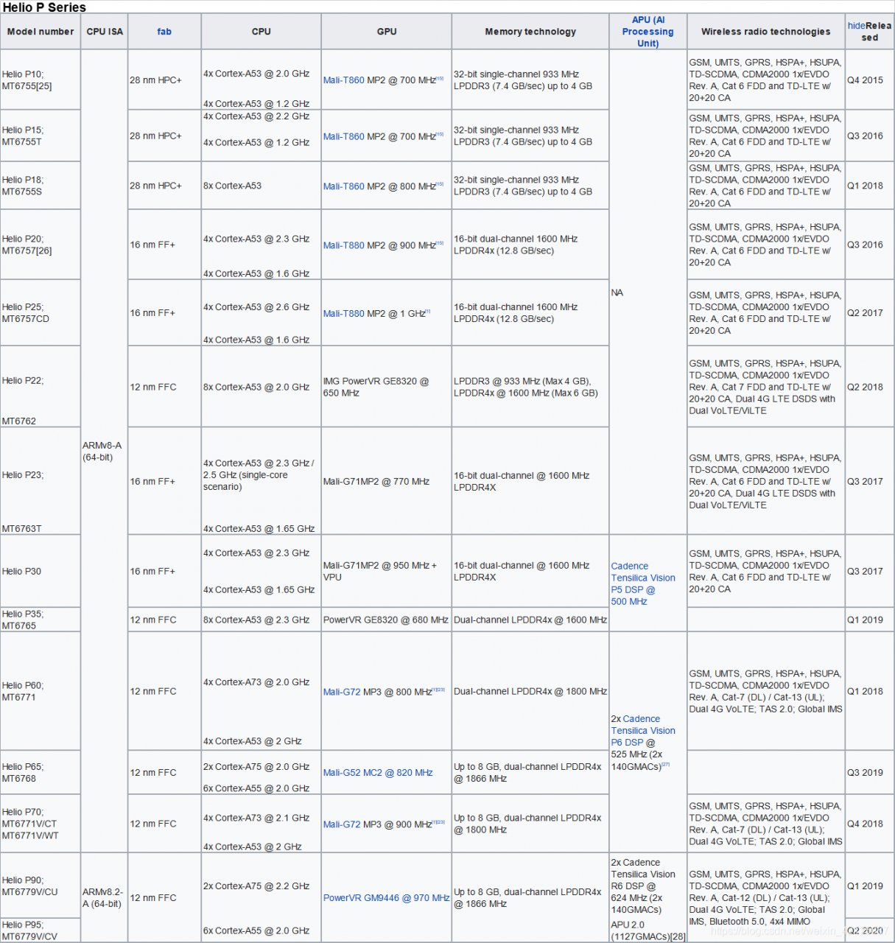Click the 'Mali-G71MP2 @ 950 MHz + VPU' GPU cell
This screenshot has height=943, width=895.
pyautogui.click(x=386, y=571)
